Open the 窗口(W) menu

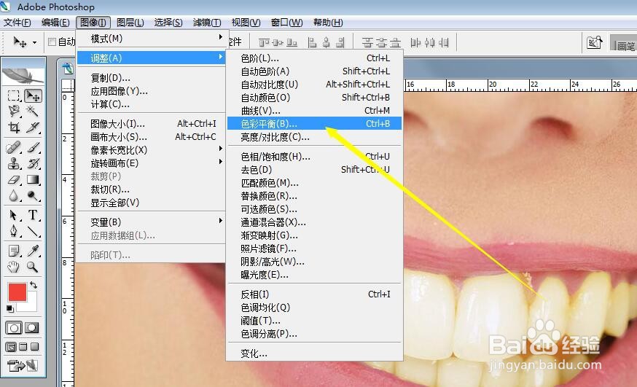point(287,23)
